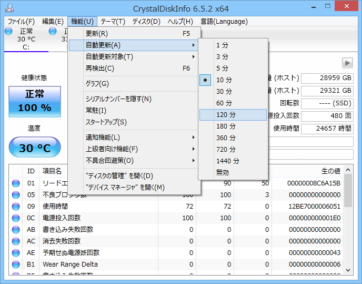The image size is (362, 284).
Task: Click the blue orb for attribute 01
Action: [x=16, y=183]
